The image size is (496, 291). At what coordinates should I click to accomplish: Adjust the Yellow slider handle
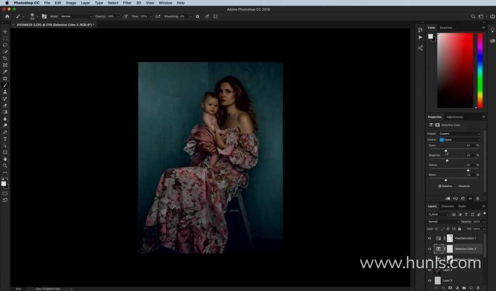click(x=468, y=170)
